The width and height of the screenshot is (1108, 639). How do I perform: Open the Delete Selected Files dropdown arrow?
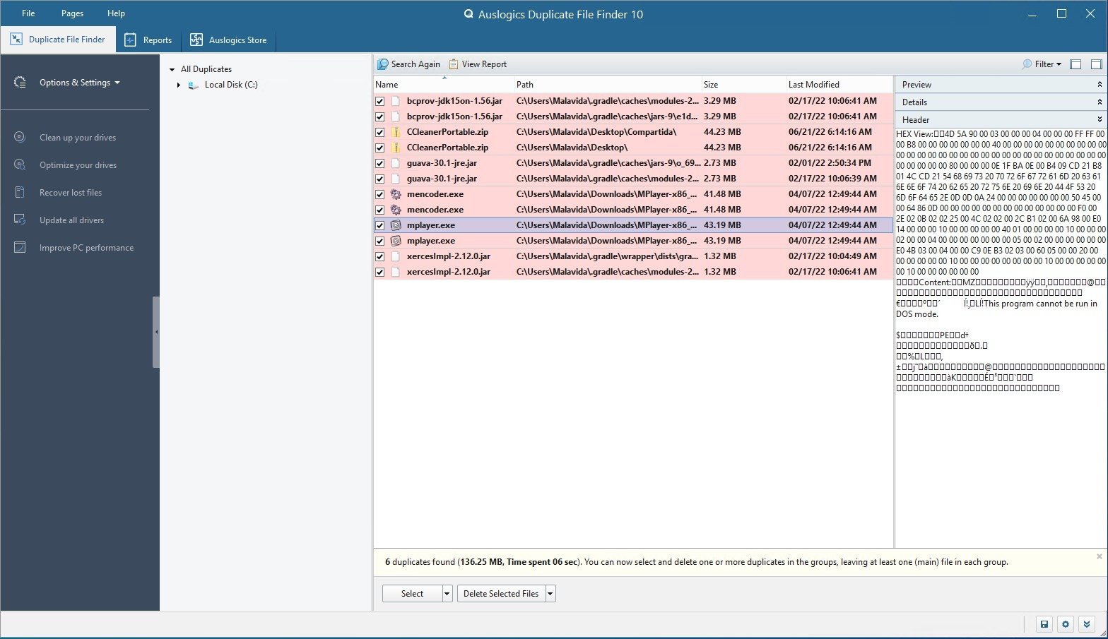pos(550,594)
